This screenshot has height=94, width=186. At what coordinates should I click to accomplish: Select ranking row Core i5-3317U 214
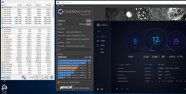[x=74, y=77]
